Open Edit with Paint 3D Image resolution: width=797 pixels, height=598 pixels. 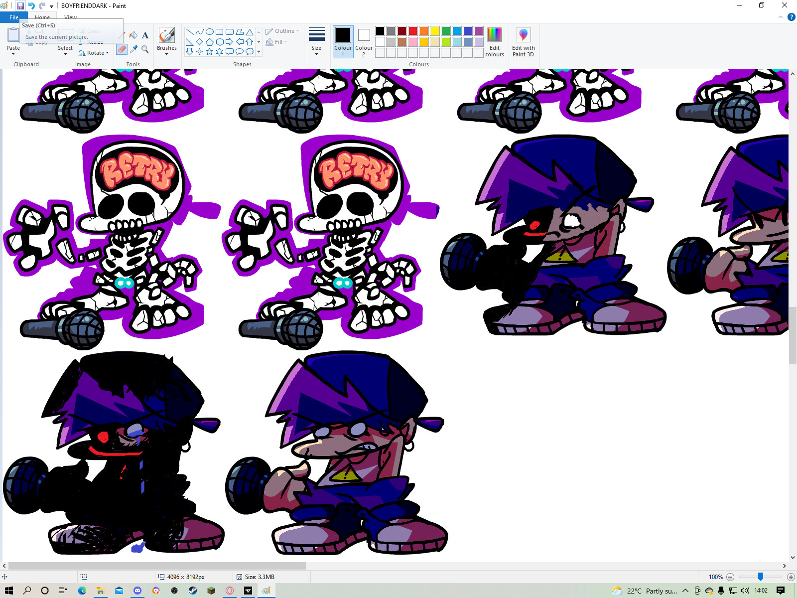pos(523,42)
